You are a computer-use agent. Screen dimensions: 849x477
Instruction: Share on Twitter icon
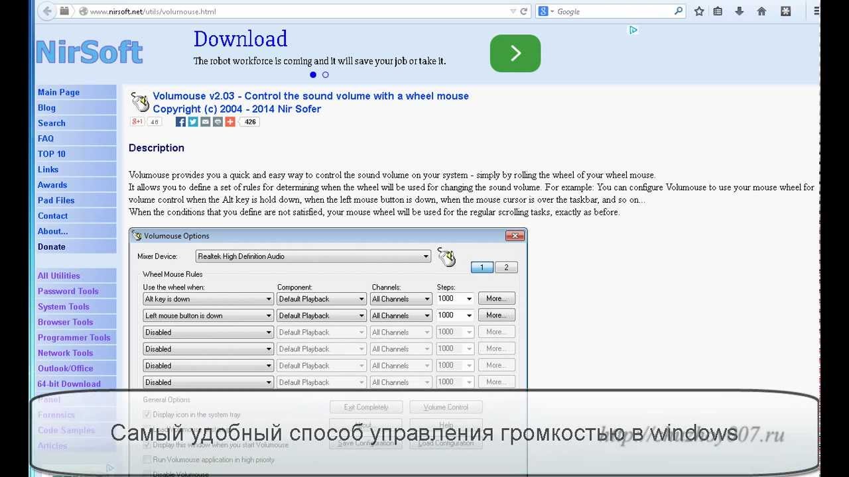tap(193, 122)
